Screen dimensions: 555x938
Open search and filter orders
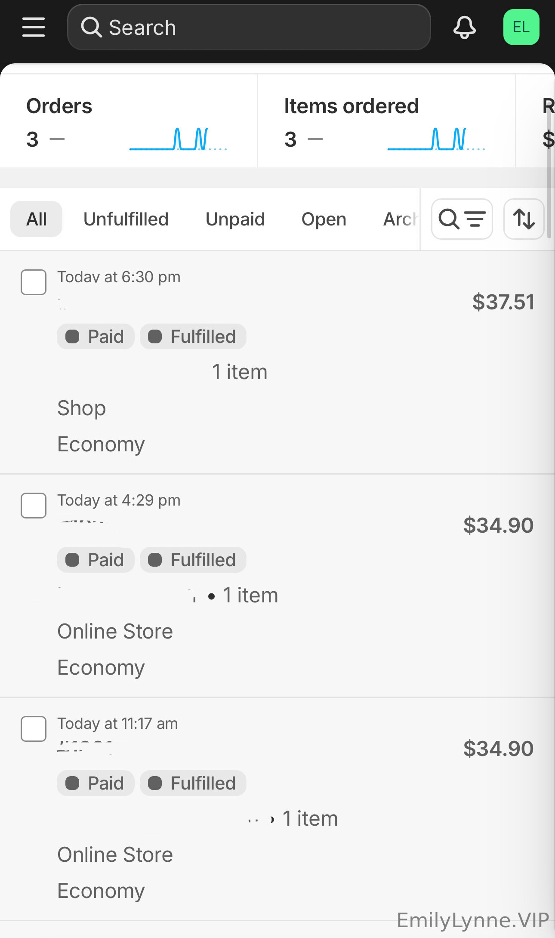pos(462,219)
